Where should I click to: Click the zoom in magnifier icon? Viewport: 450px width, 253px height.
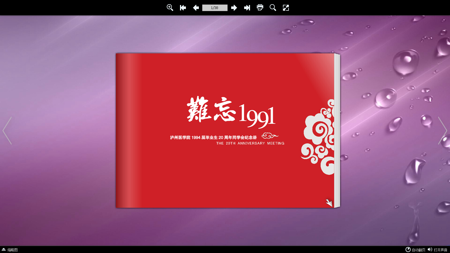tap(170, 8)
